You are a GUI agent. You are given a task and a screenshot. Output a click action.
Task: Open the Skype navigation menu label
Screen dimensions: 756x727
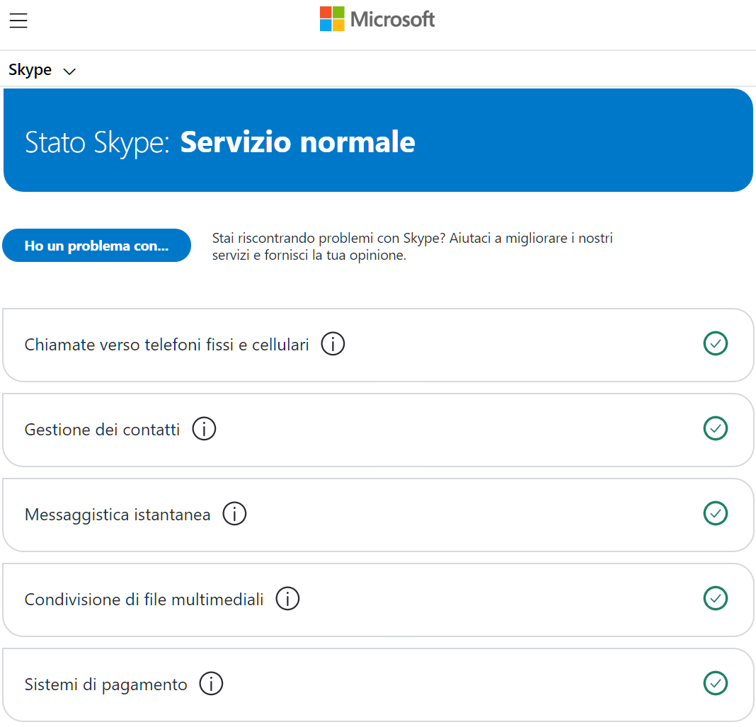[x=30, y=70]
